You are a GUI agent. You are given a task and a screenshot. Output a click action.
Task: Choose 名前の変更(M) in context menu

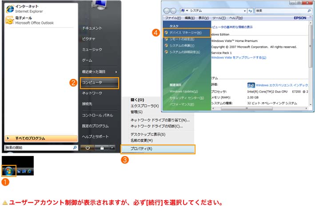(141, 140)
